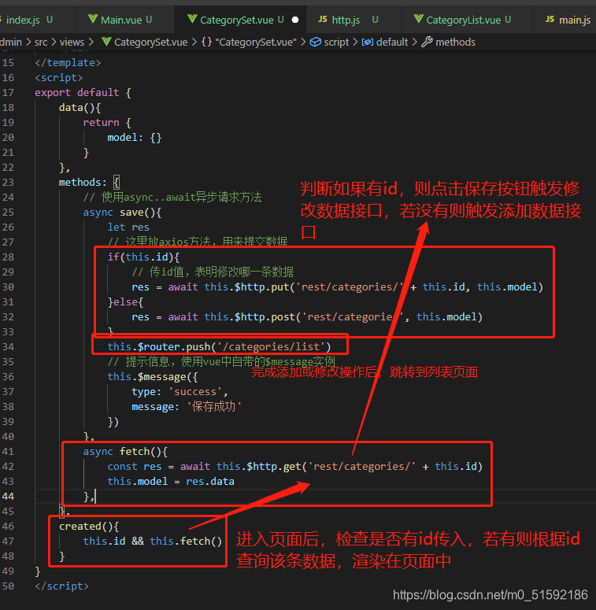
Task: Click '$http.post' call on line 32
Action: [x=265, y=317]
